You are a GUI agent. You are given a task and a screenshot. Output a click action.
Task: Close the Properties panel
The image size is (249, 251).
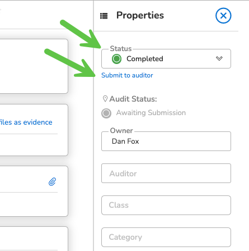[223, 16]
